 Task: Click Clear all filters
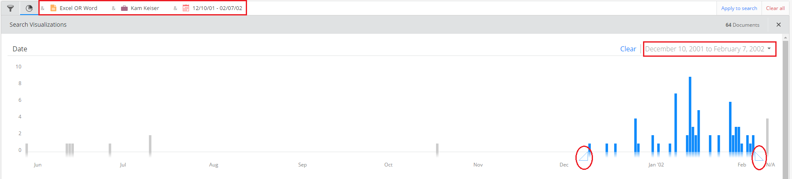pos(775,8)
